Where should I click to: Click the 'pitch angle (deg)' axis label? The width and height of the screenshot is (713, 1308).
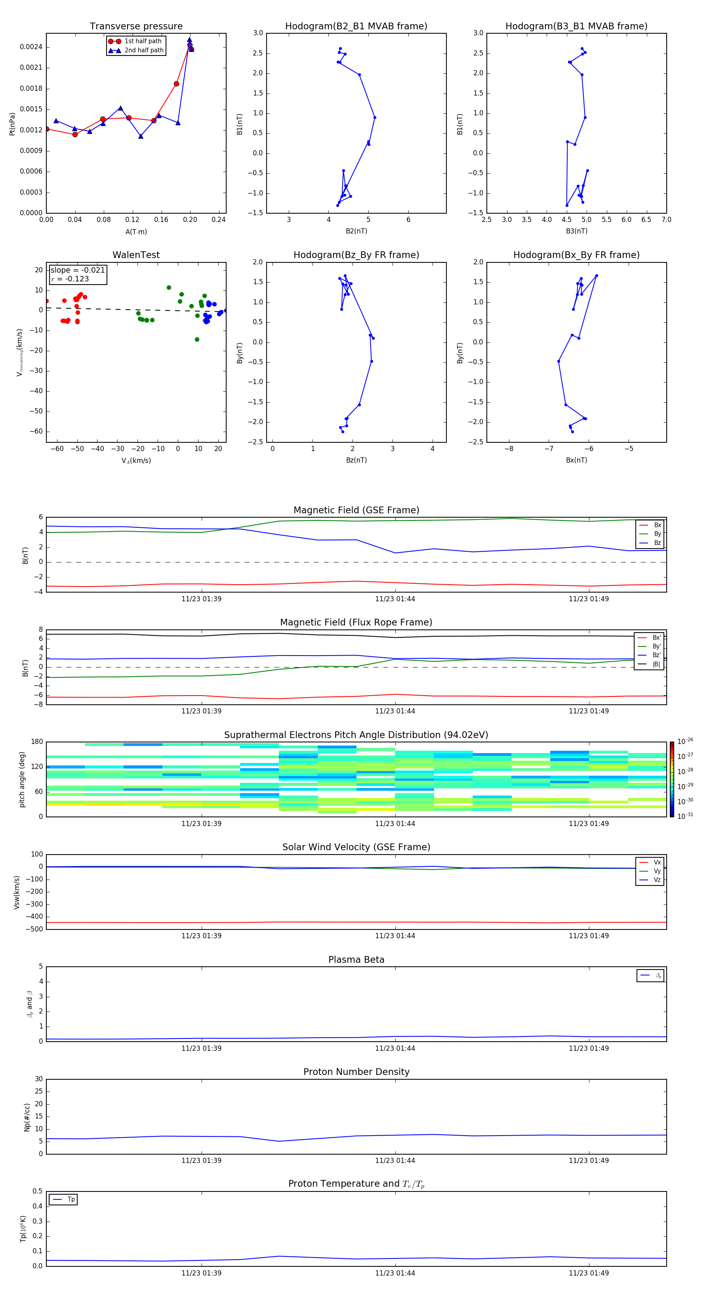(22, 779)
